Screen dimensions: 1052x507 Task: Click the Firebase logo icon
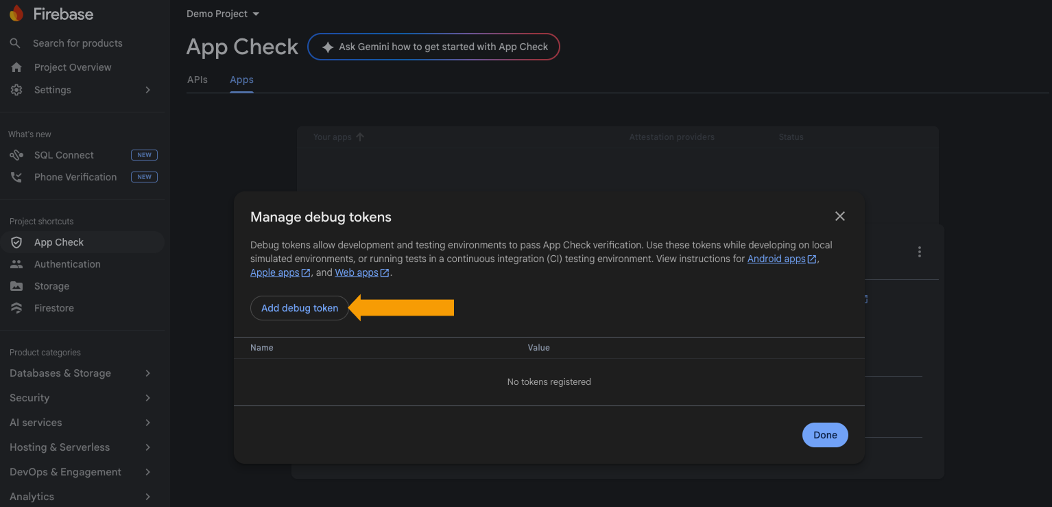pos(16,14)
